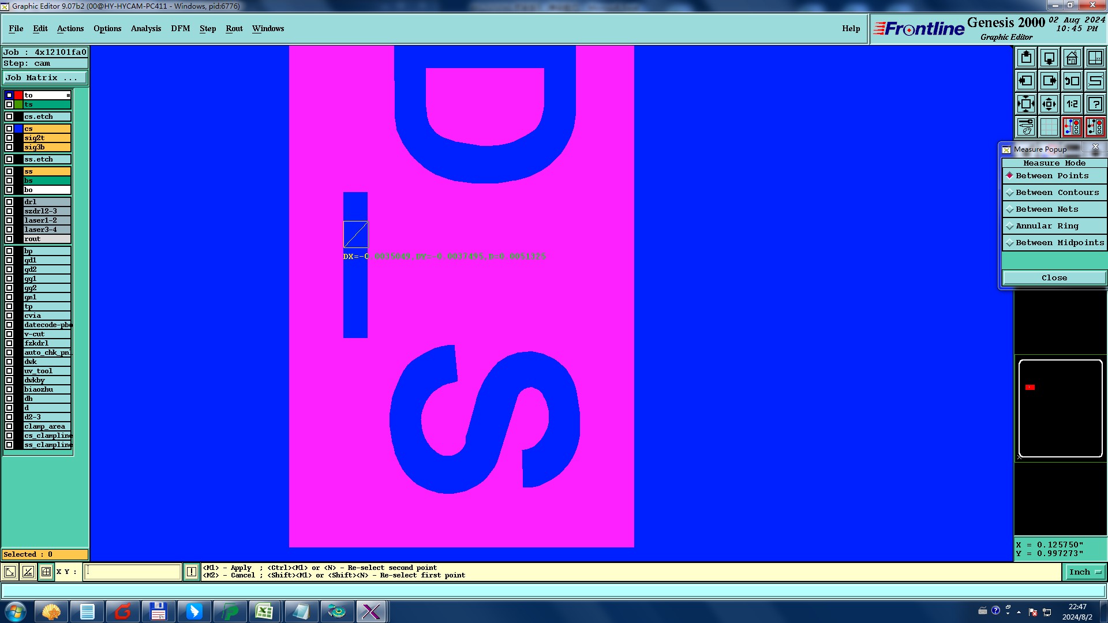Screen dimensions: 1108x623
Task: Click the previous view undo icon
Action: [1072, 81]
